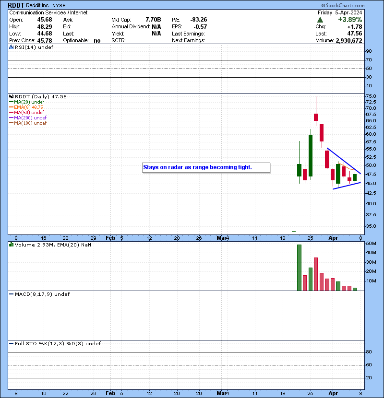Click the volume bars icon beside Volume 2.93M

click(x=11, y=245)
